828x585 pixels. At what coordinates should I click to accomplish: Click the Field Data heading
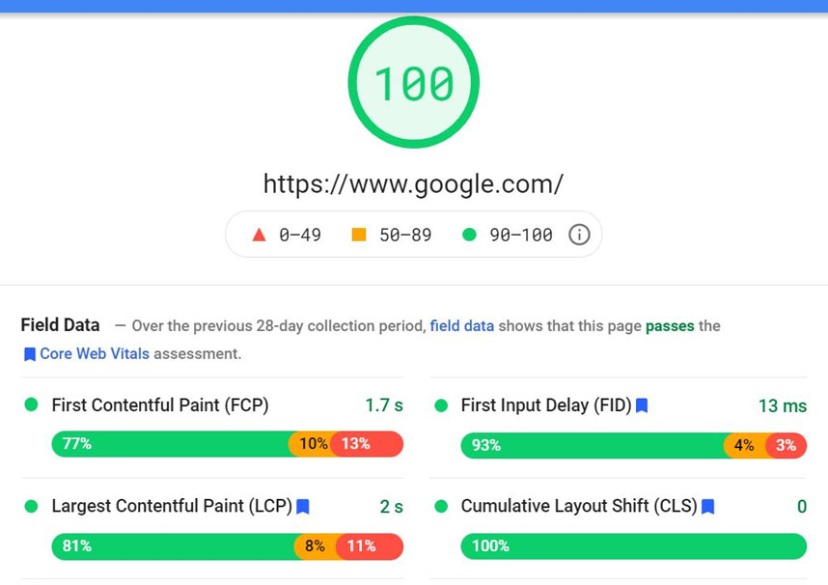(x=60, y=325)
